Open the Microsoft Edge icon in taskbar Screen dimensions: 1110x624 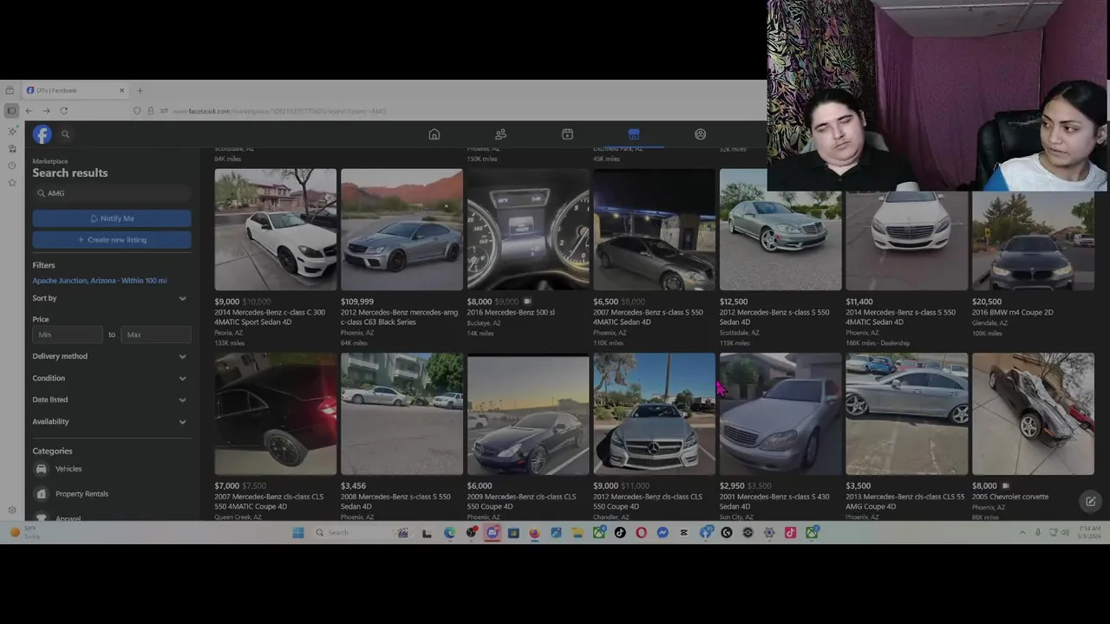click(449, 533)
